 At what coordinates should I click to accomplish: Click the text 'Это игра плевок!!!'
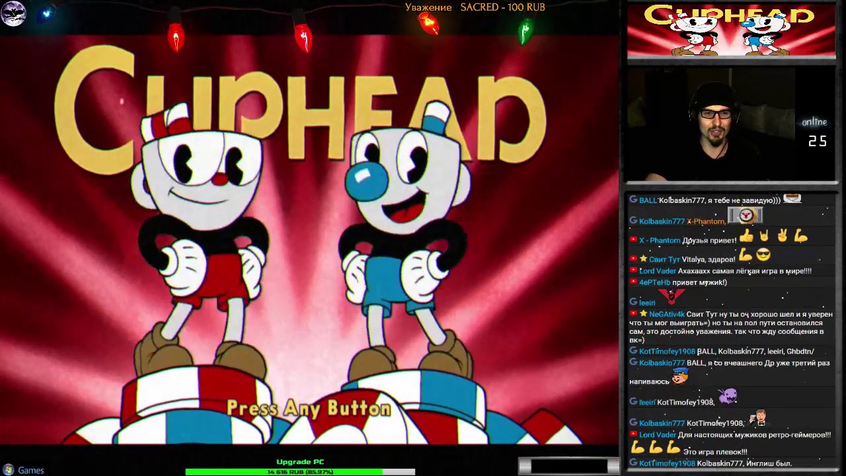[x=715, y=452]
